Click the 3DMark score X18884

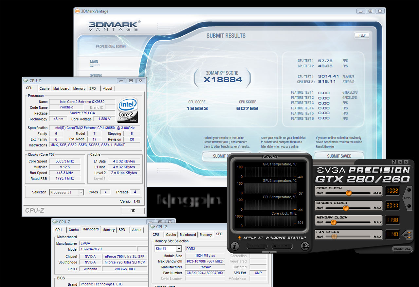223,80
